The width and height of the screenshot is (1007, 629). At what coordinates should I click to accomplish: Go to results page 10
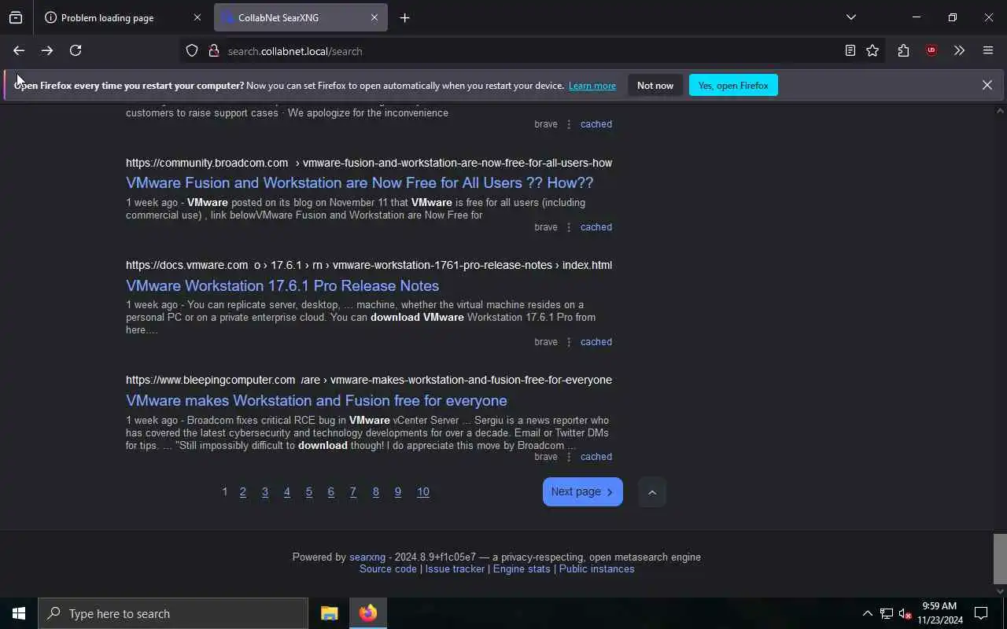(423, 492)
